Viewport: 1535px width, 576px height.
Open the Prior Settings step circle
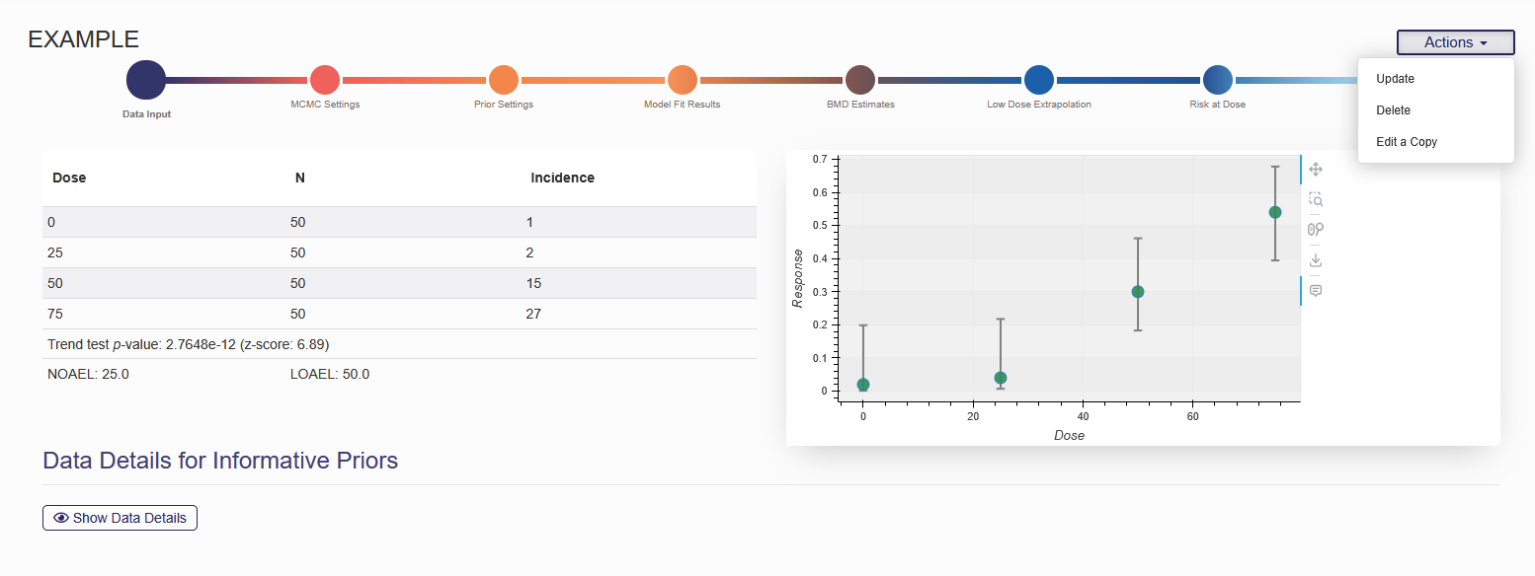click(x=504, y=80)
